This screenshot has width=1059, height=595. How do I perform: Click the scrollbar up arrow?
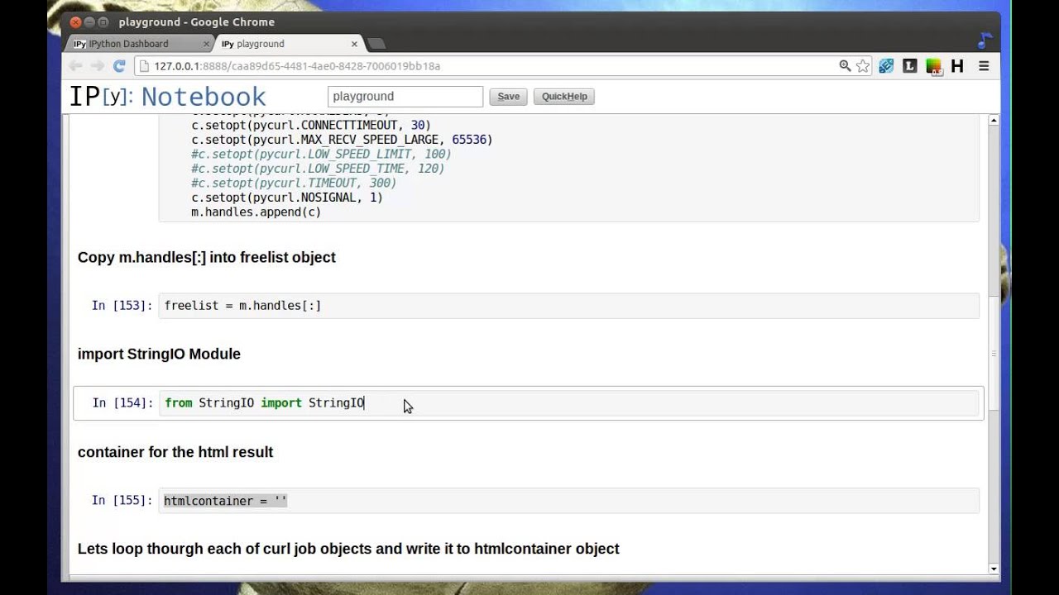(x=994, y=121)
